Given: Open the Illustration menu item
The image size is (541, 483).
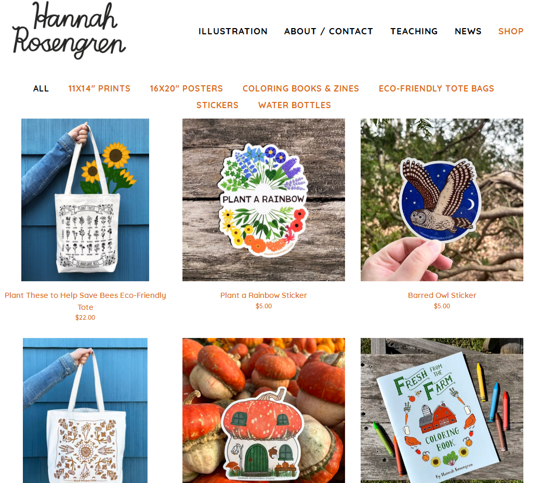Looking at the screenshot, I should (233, 31).
